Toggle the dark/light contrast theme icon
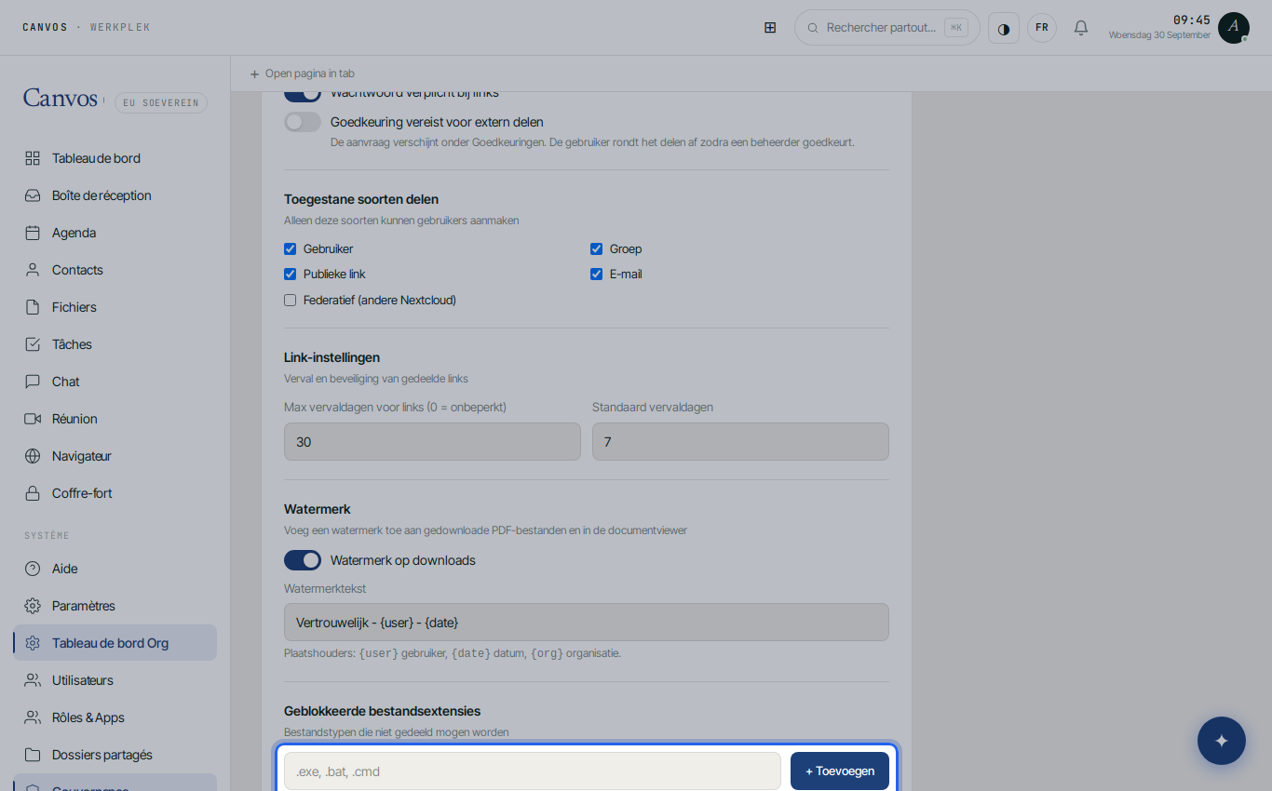Screen dimensions: 1272x791 [x=1004, y=28]
